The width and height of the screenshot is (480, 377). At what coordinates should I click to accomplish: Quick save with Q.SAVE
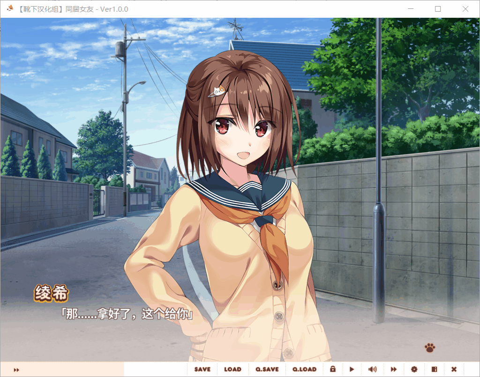[x=267, y=370]
